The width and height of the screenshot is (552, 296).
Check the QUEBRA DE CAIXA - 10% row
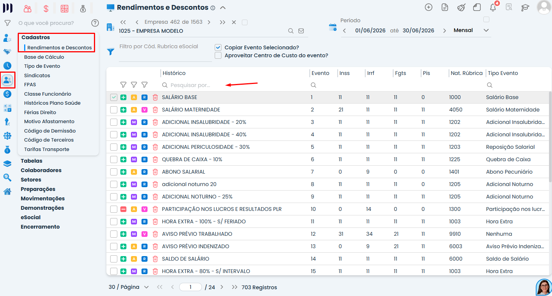coord(114,159)
